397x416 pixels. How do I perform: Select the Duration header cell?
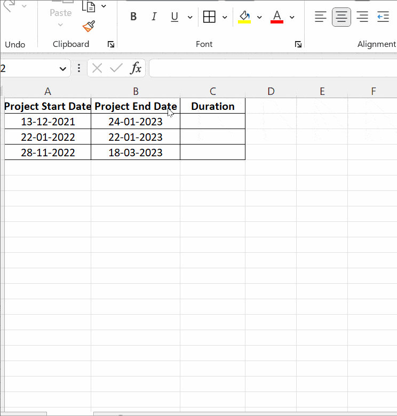(x=212, y=106)
